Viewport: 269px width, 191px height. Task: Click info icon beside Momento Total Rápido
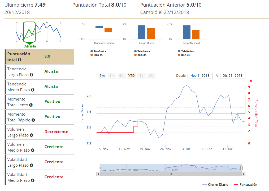[33, 120]
